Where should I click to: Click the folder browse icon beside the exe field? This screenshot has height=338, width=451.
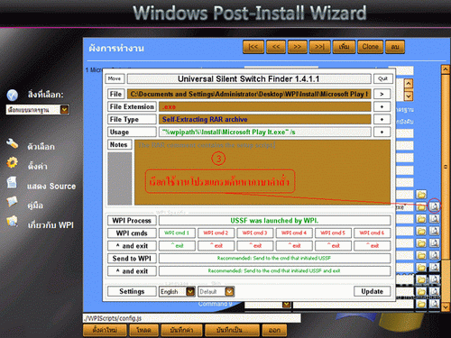coord(421,206)
